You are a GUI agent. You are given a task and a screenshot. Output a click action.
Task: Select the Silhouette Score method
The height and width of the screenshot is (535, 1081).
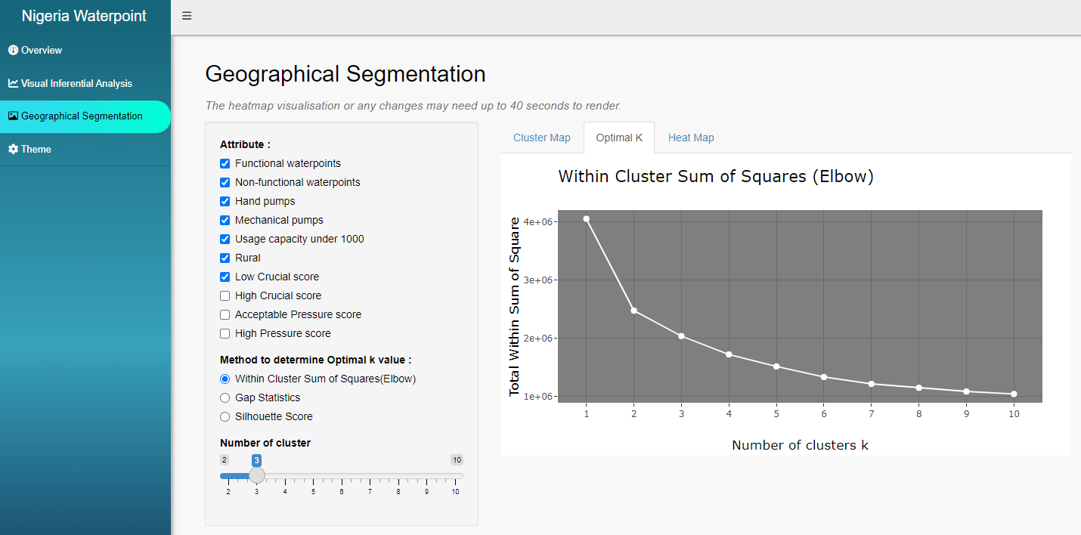[225, 416]
